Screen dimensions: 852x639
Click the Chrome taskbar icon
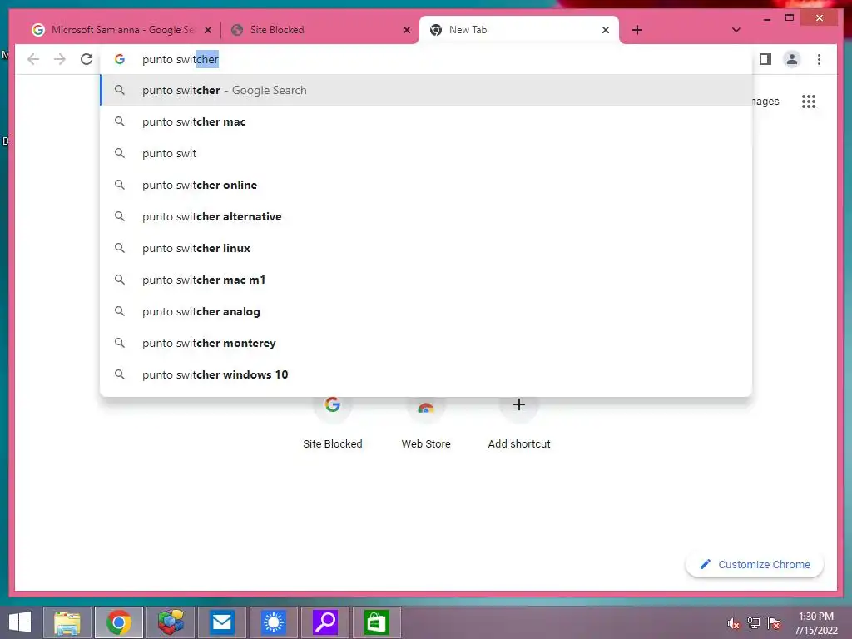(119, 622)
